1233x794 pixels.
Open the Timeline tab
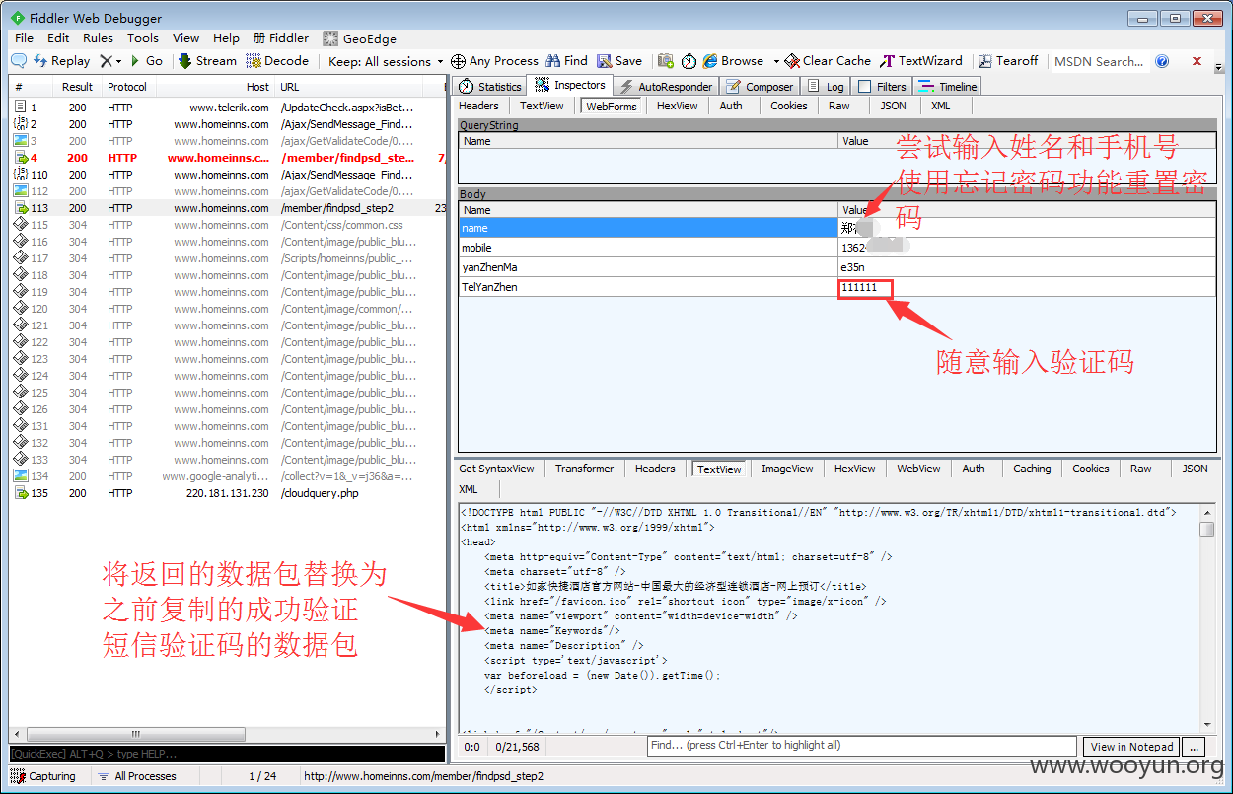pos(949,87)
